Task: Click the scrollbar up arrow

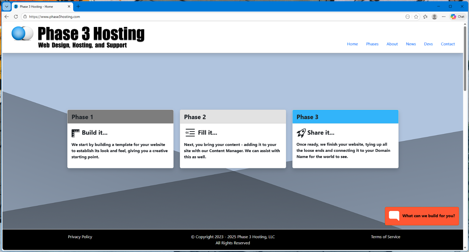Action: pos(465,24)
